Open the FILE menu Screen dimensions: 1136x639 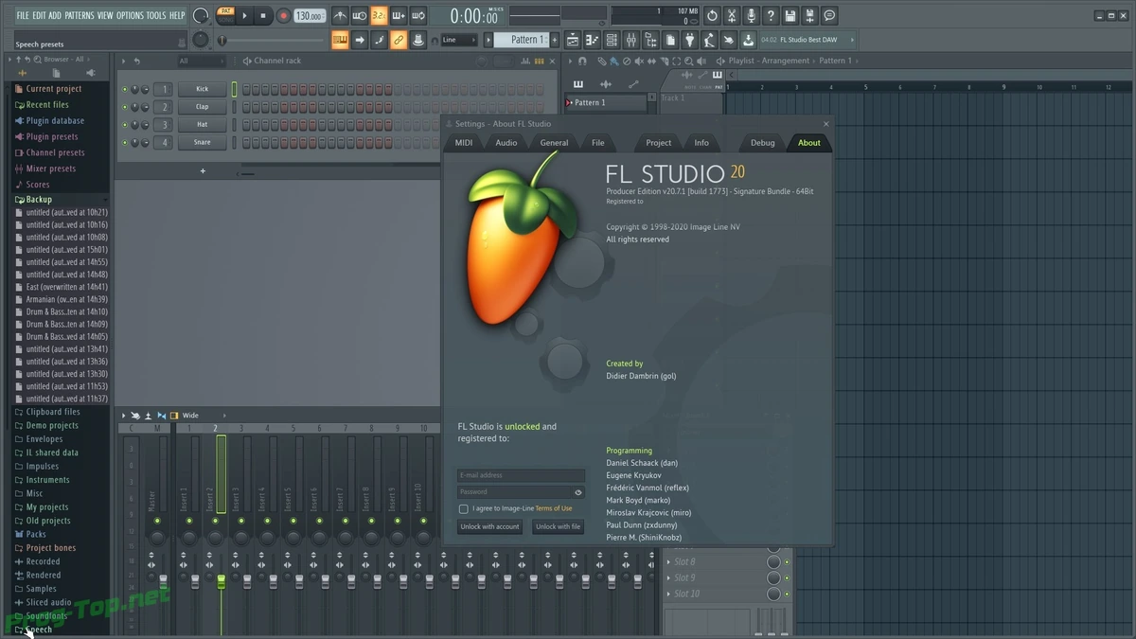[x=23, y=15]
